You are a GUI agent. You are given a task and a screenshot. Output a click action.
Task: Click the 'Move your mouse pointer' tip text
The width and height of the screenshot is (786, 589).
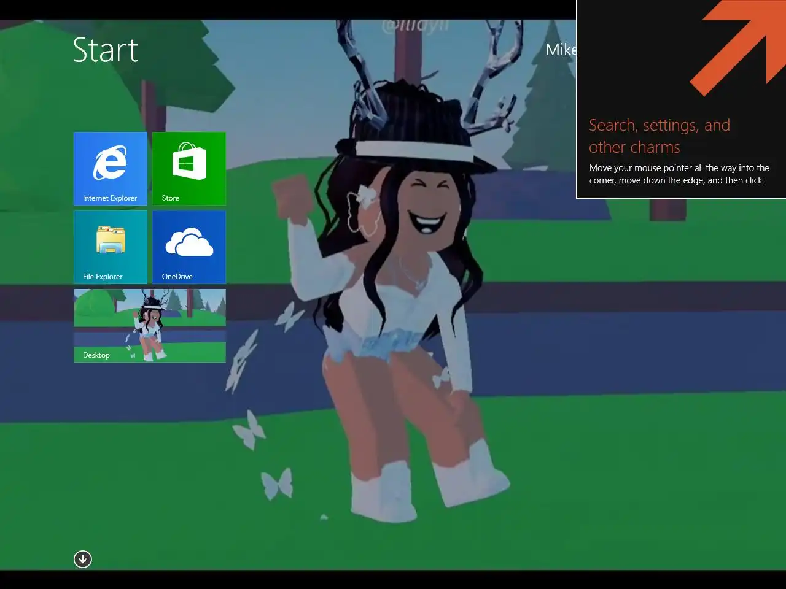pos(679,174)
